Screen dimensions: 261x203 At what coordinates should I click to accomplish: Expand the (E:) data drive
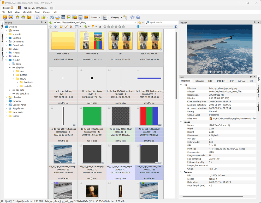[x=10, y=90]
